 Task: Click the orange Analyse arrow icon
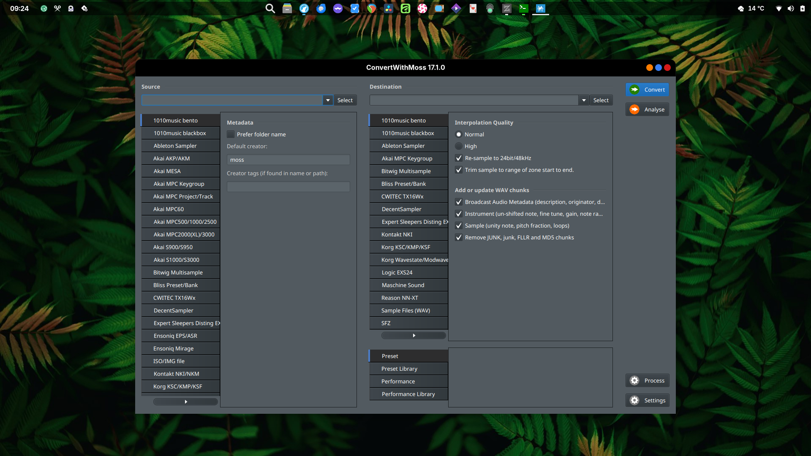point(634,109)
